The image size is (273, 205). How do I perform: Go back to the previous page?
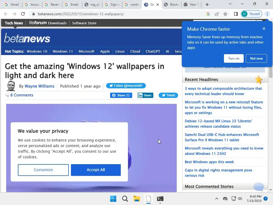[6, 14]
